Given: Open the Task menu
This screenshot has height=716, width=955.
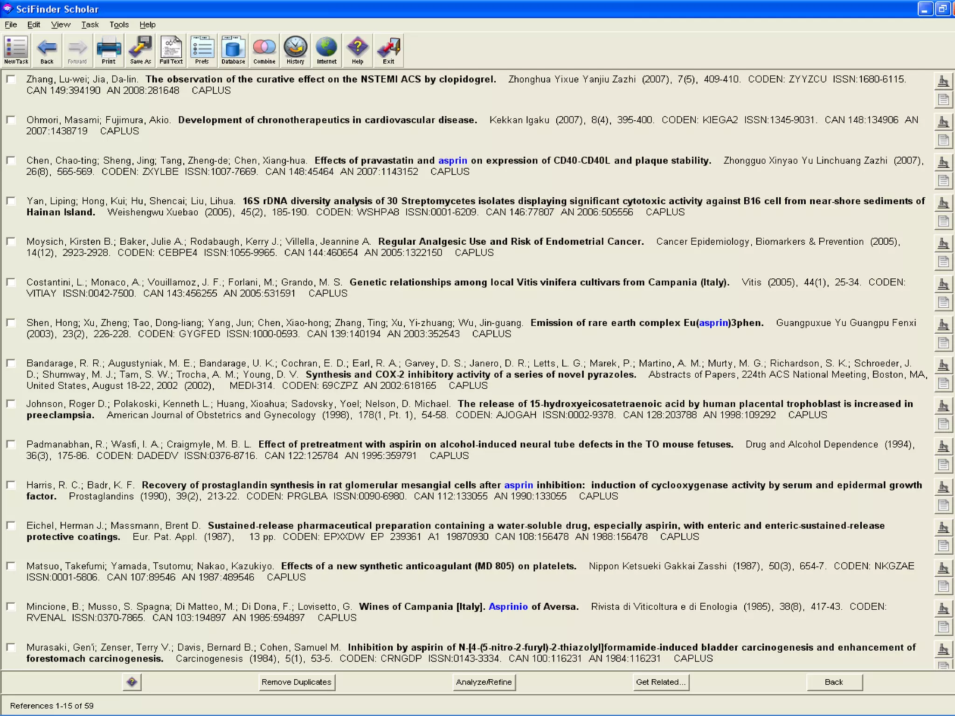Looking at the screenshot, I should coord(90,25).
